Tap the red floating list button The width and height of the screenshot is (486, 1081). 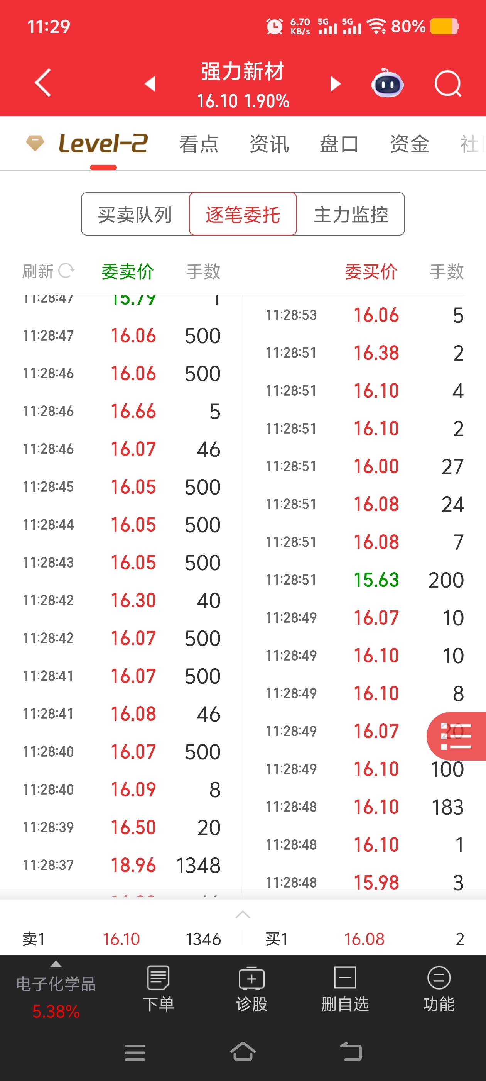coord(457,736)
